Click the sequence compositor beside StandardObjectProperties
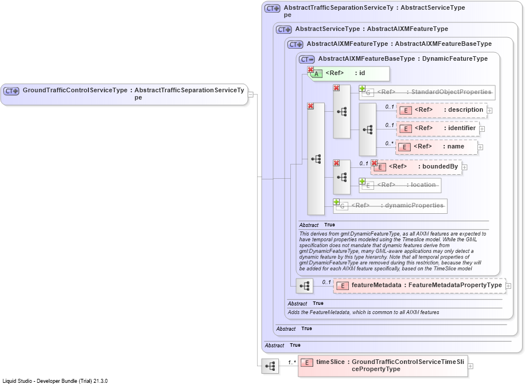Viewport: 525px width, 384px height. 342,112
